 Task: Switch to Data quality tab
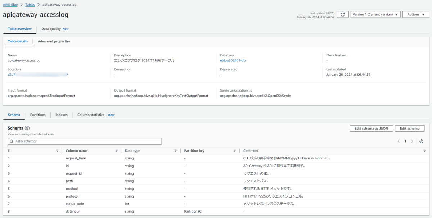[55, 29]
